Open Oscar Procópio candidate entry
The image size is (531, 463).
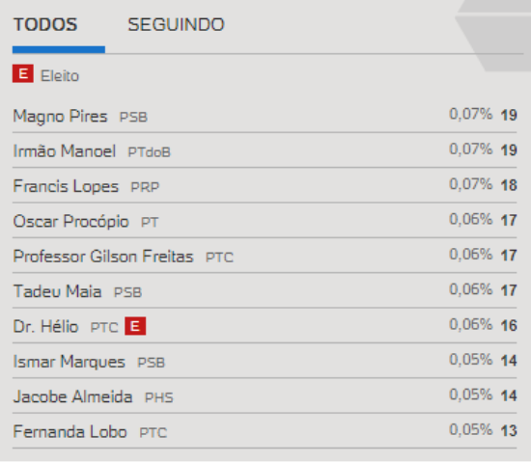point(71,221)
